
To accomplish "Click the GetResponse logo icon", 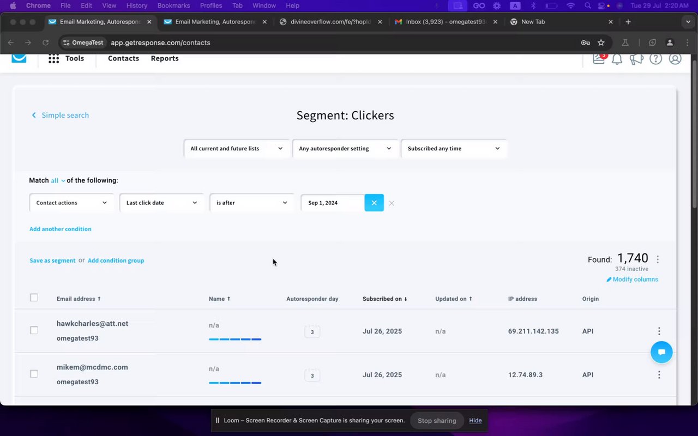I will coord(19,58).
